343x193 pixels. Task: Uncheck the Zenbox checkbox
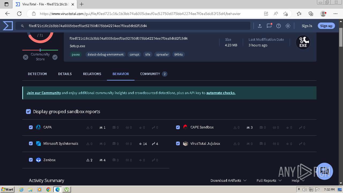pos(31,160)
